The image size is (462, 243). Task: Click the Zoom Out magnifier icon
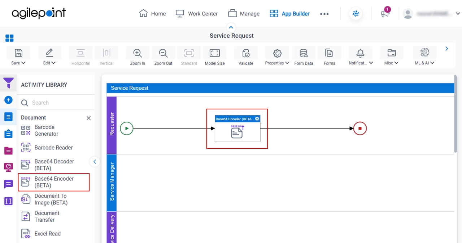pyautogui.click(x=163, y=53)
